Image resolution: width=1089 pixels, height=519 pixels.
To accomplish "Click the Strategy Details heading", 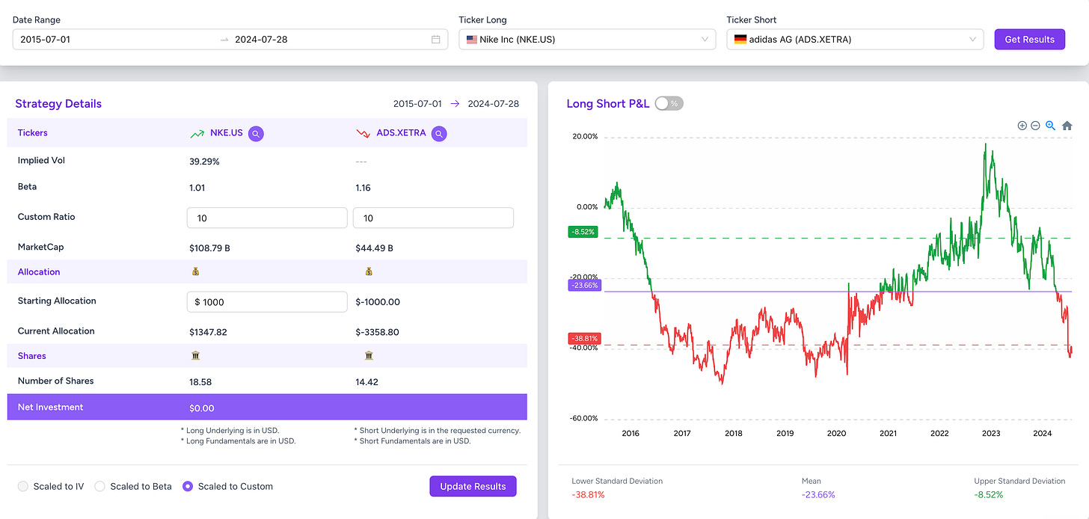I will tap(58, 104).
